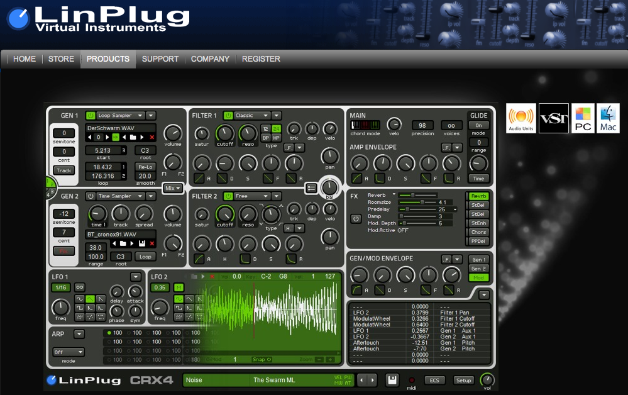Click the save floppy icon in GEN 2
This screenshot has height=395, width=628.
(x=143, y=243)
